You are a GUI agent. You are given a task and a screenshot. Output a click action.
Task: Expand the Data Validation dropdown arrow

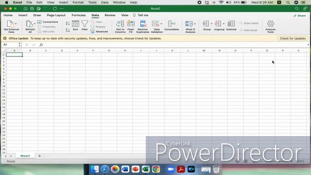point(161,24)
